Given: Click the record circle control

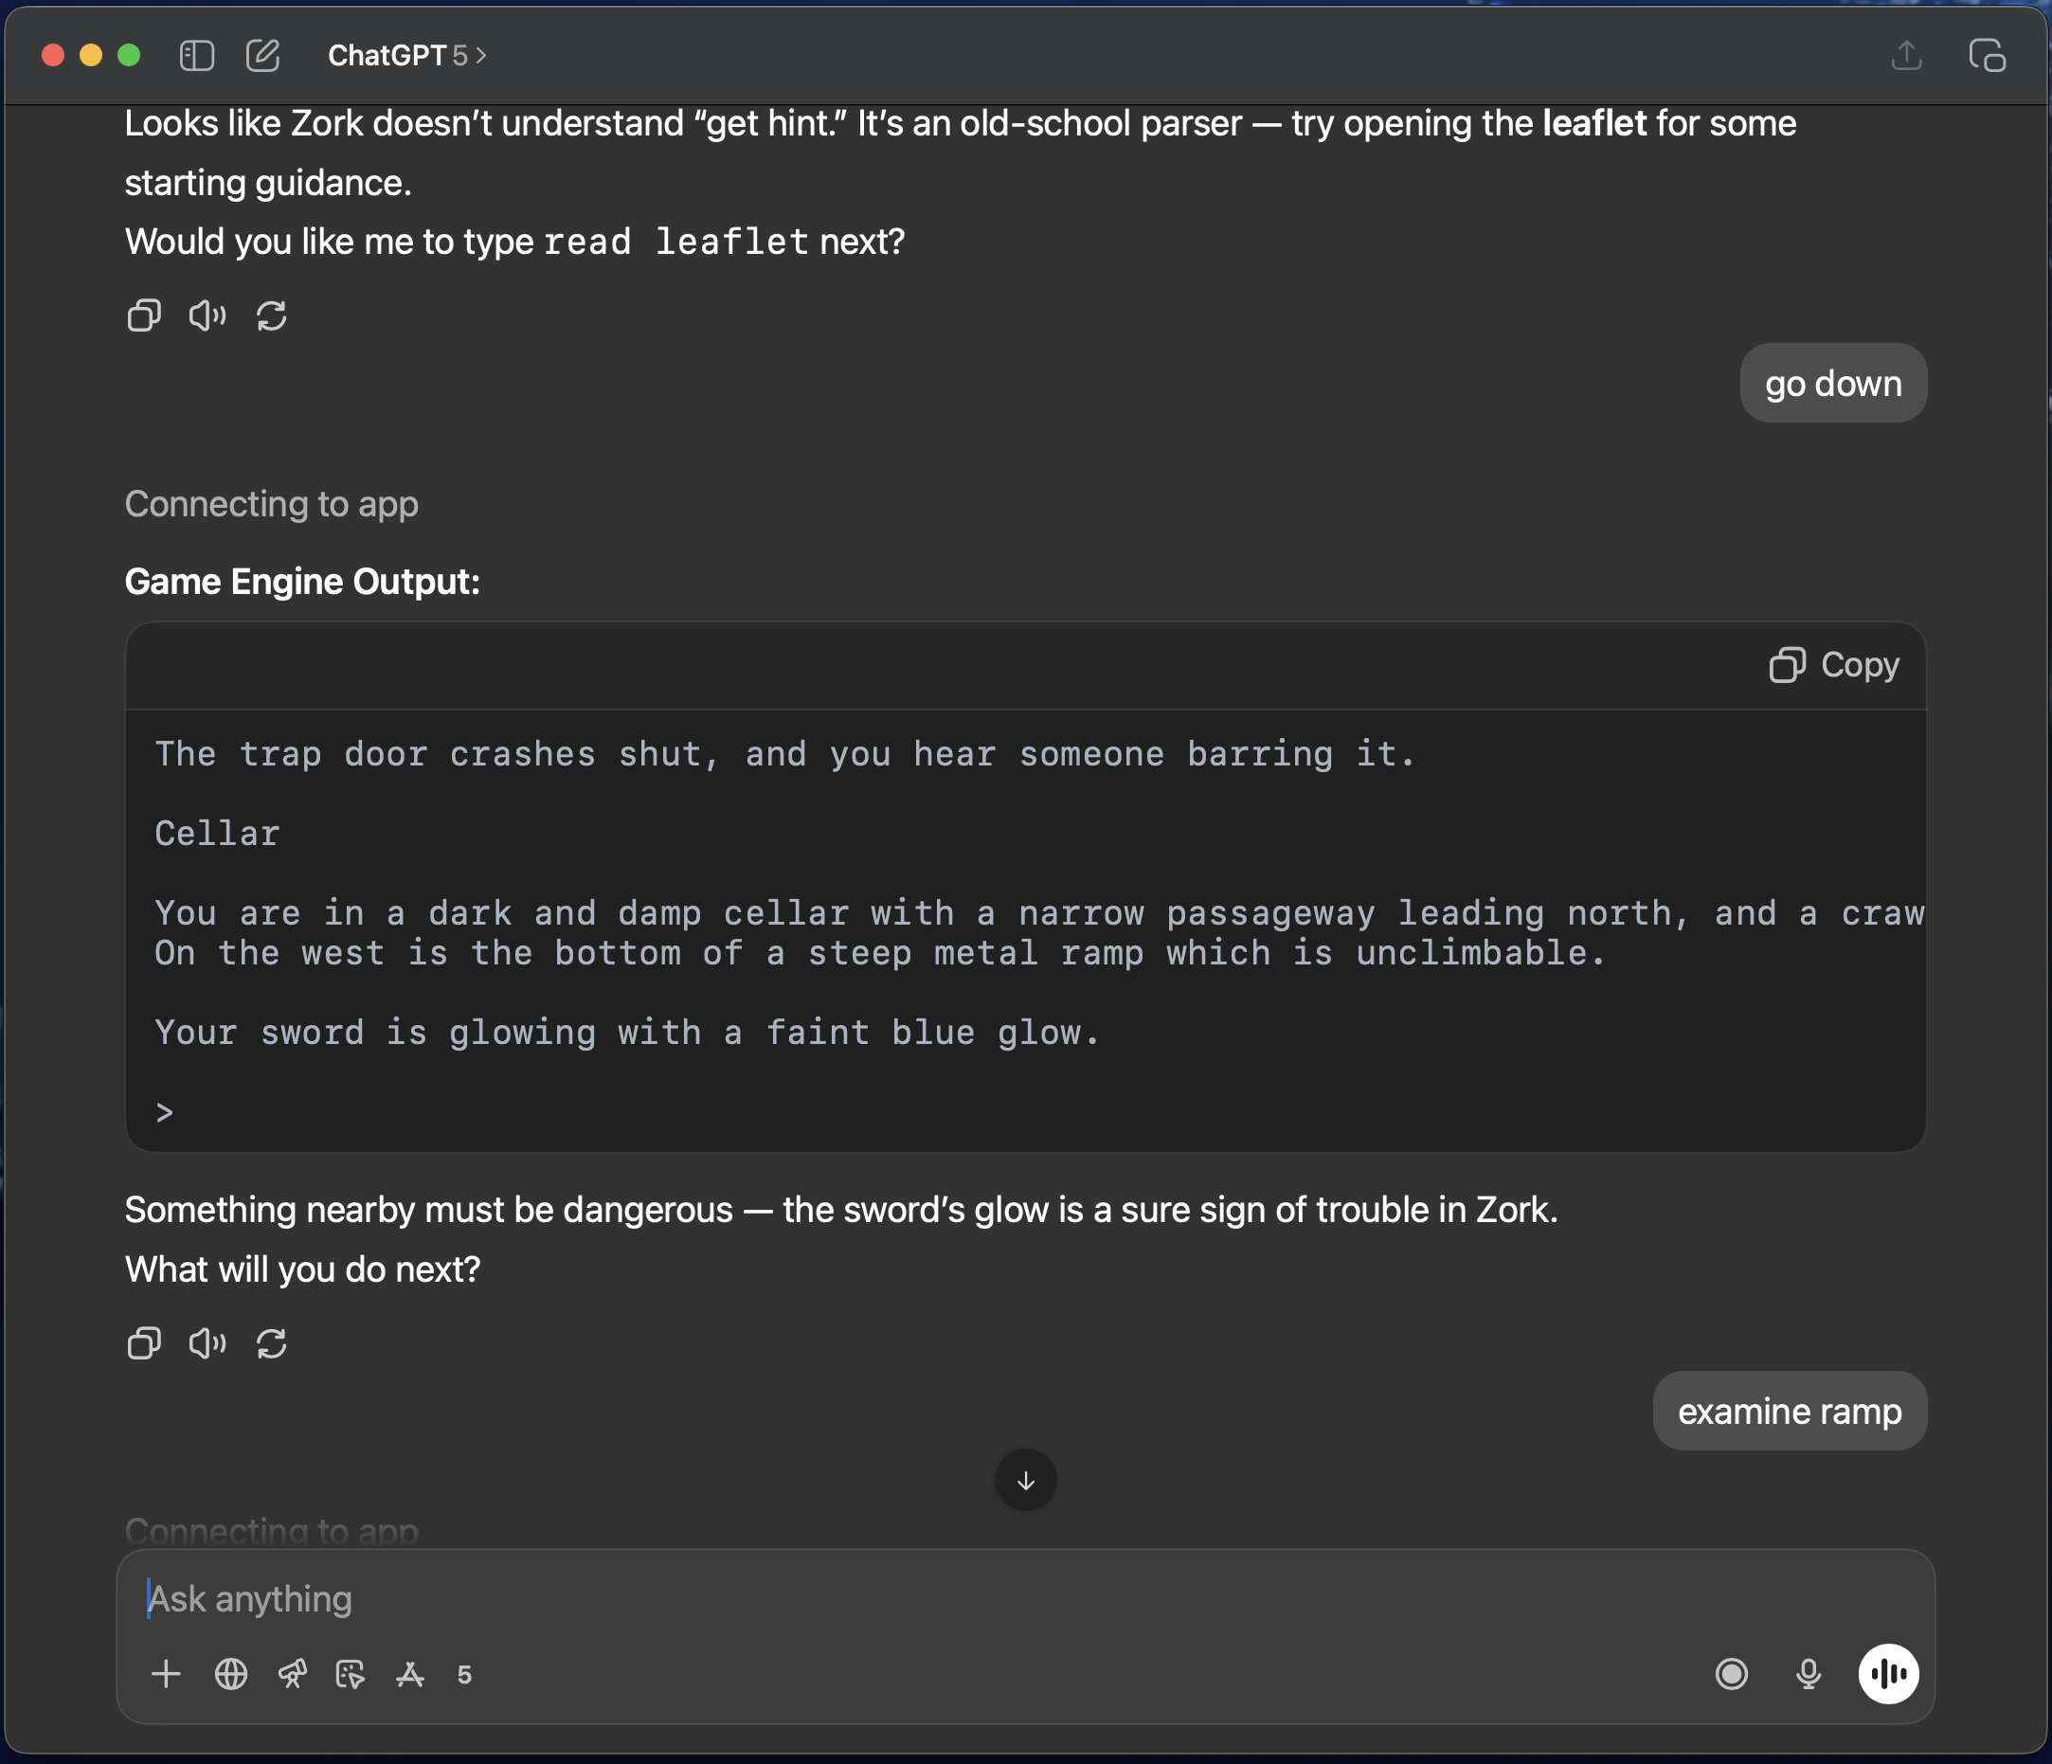Looking at the screenshot, I should point(1731,1674).
